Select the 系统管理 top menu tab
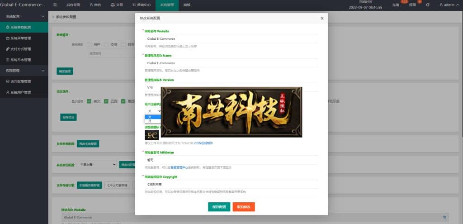Viewport: 463px width, 224px height. pyautogui.click(x=167, y=5)
